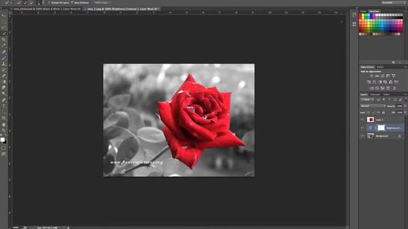This screenshot has width=408, height=229.
Task: Toggle lock transparent pixels
Action: [x=368, y=113]
